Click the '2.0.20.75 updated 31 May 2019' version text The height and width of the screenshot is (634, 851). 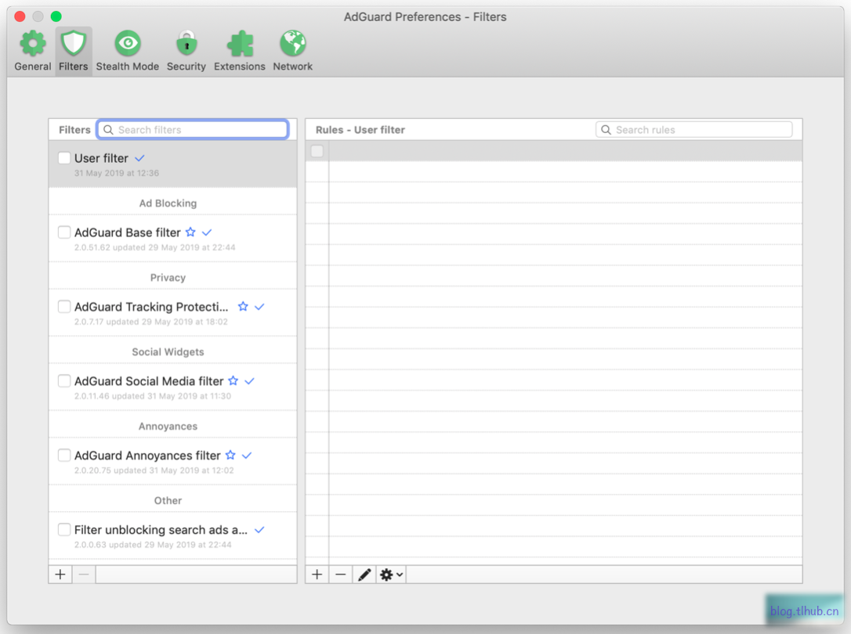pyautogui.click(x=154, y=470)
